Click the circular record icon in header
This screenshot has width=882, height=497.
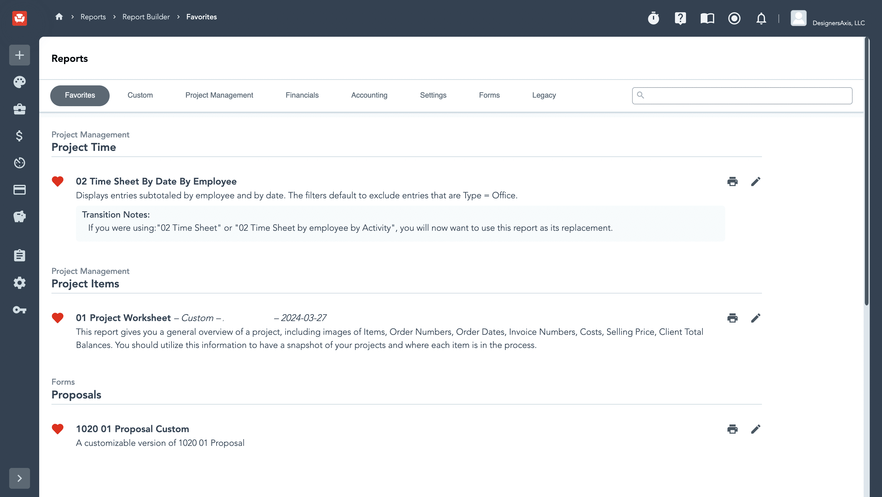tap(734, 18)
